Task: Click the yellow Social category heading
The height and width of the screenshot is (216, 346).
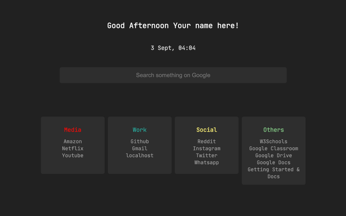Action: (207, 130)
